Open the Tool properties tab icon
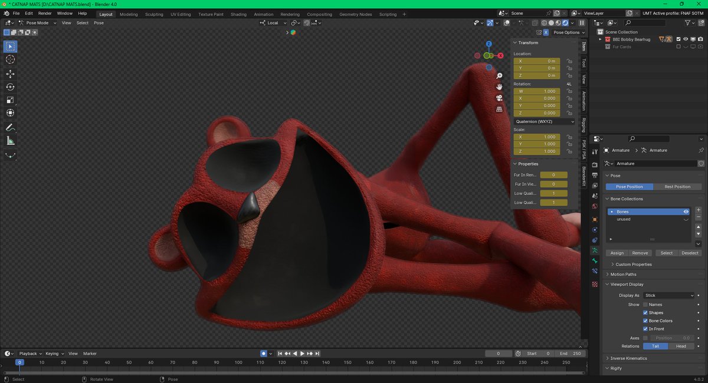This screenshot has width=708, height=383. pyautogui.click(x=595, y=152)
